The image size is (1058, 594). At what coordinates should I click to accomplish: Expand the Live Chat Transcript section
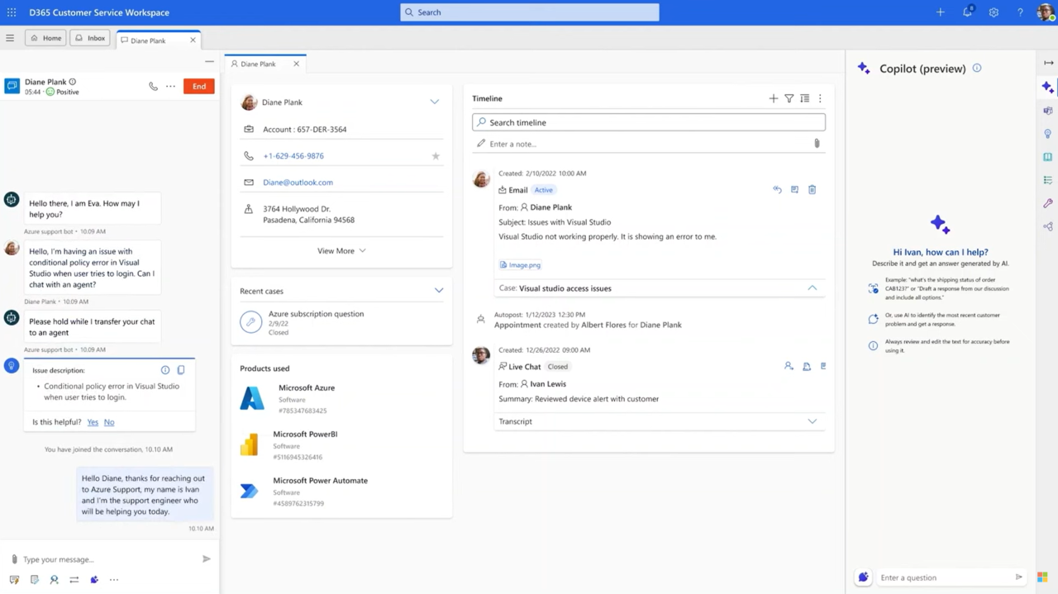pos(812,421)
